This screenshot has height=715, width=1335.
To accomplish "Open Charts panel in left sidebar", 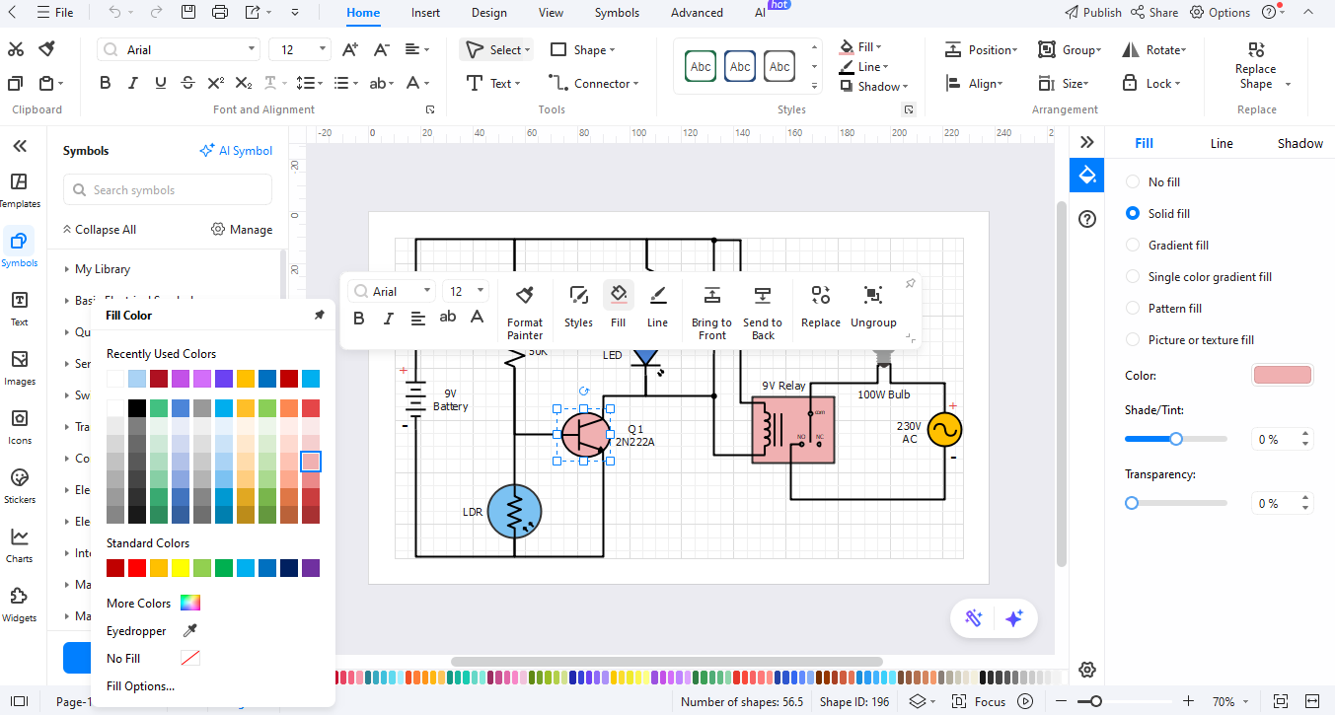I will click(x=19, y=545).
